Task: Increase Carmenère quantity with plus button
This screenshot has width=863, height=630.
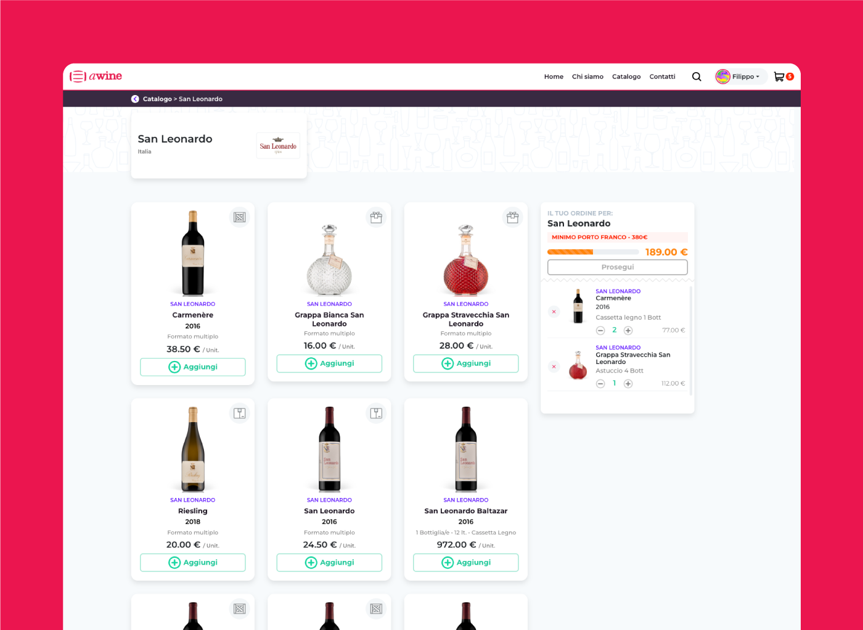Action: pyautogui.click(x=628, y=330)
